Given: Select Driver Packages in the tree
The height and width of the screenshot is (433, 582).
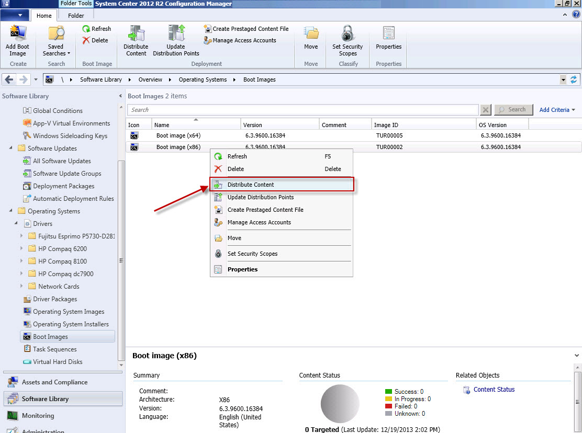Looking at the screenshot, I should tap(50, 299).
